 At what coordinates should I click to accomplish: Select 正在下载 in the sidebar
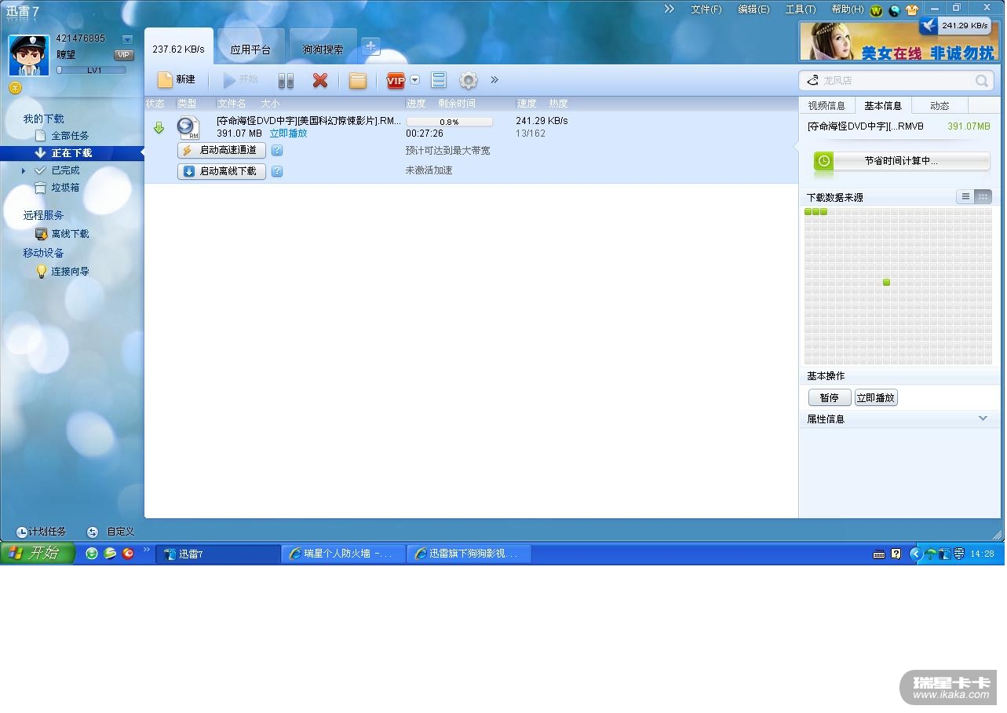pyautogui.click(x=71, y=153)
